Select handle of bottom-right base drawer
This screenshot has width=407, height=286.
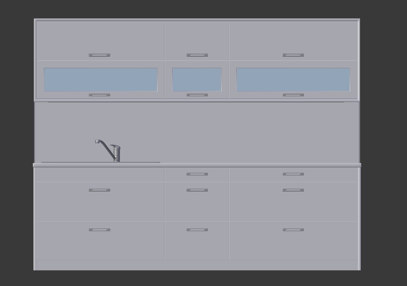click(293, 230)
